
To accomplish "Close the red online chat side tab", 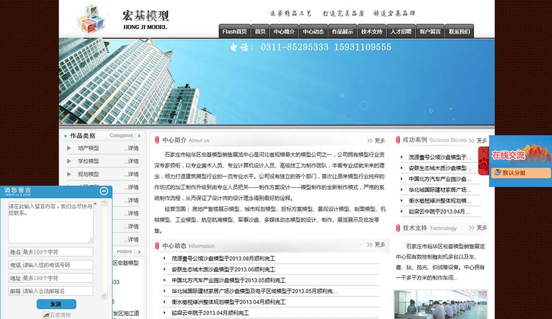I will pos(483,152).
